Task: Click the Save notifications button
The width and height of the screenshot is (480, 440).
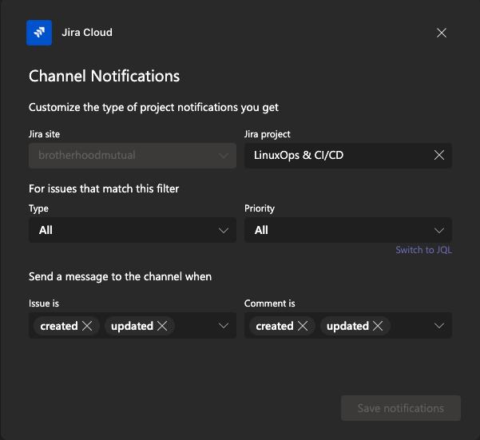Action: click(x=401, y=408)
